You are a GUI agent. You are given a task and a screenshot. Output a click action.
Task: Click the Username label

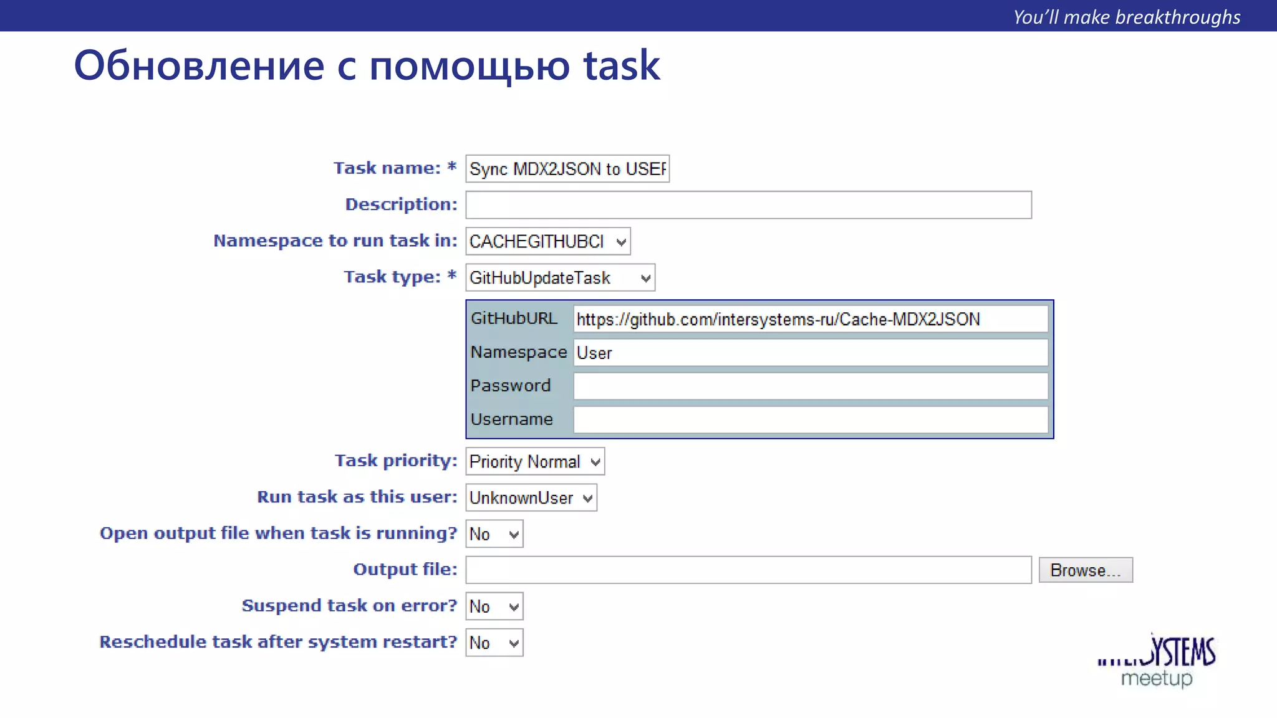point(512,419)
